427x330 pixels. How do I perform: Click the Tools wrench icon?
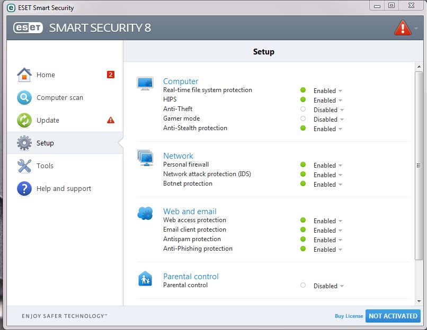click(24, 166)
